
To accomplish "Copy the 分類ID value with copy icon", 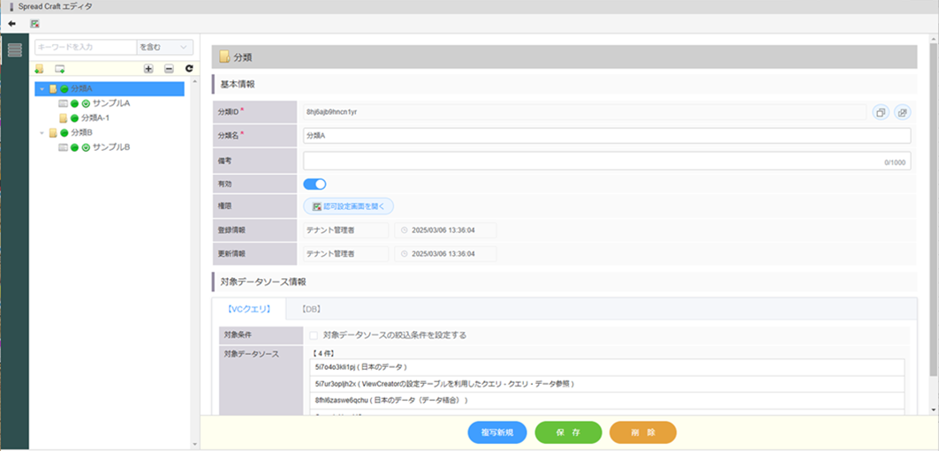I will pyautogui.click(x=881, y=112).
